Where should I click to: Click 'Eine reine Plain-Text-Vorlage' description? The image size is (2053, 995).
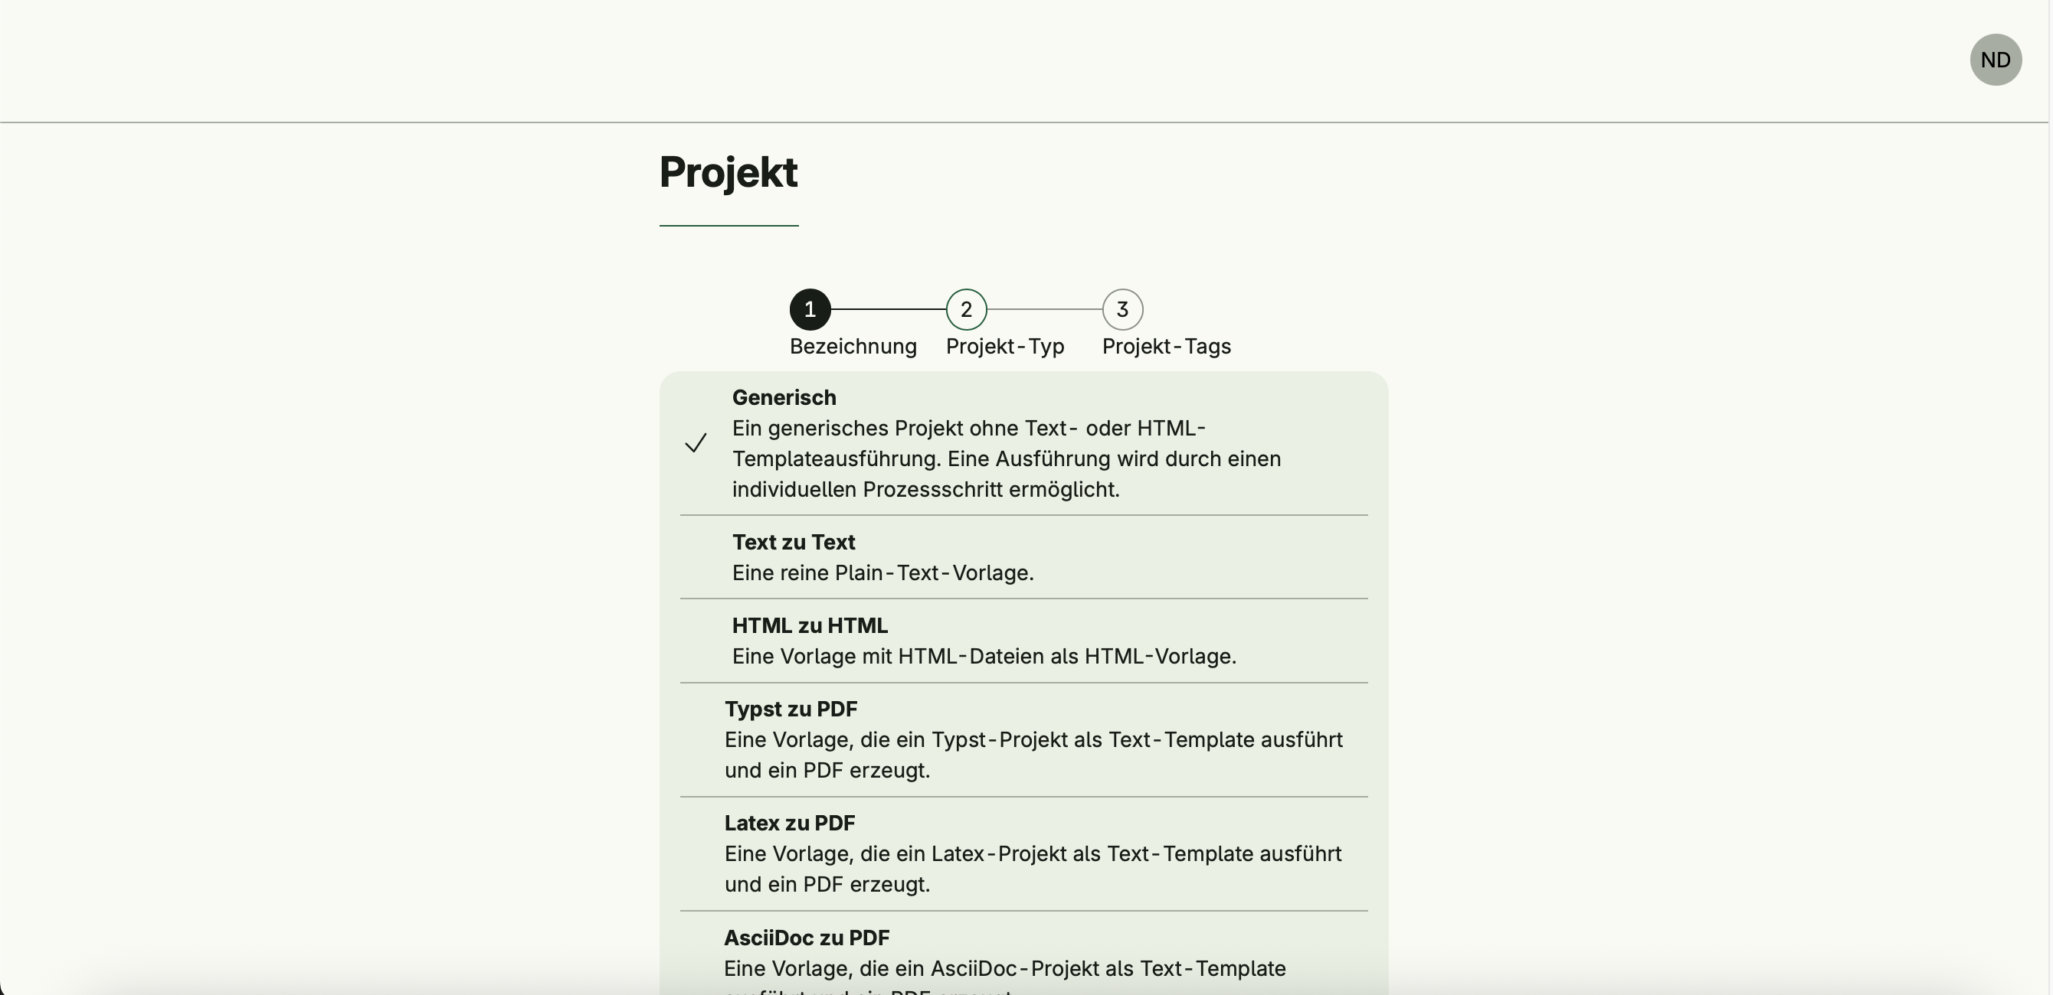click(882, 573)
